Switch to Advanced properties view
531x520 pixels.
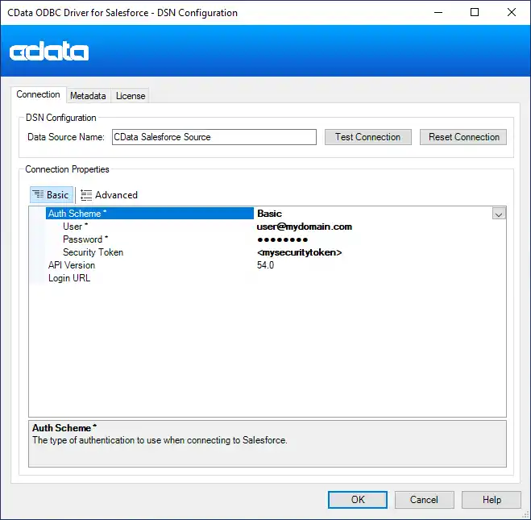(x=109, y=195)
